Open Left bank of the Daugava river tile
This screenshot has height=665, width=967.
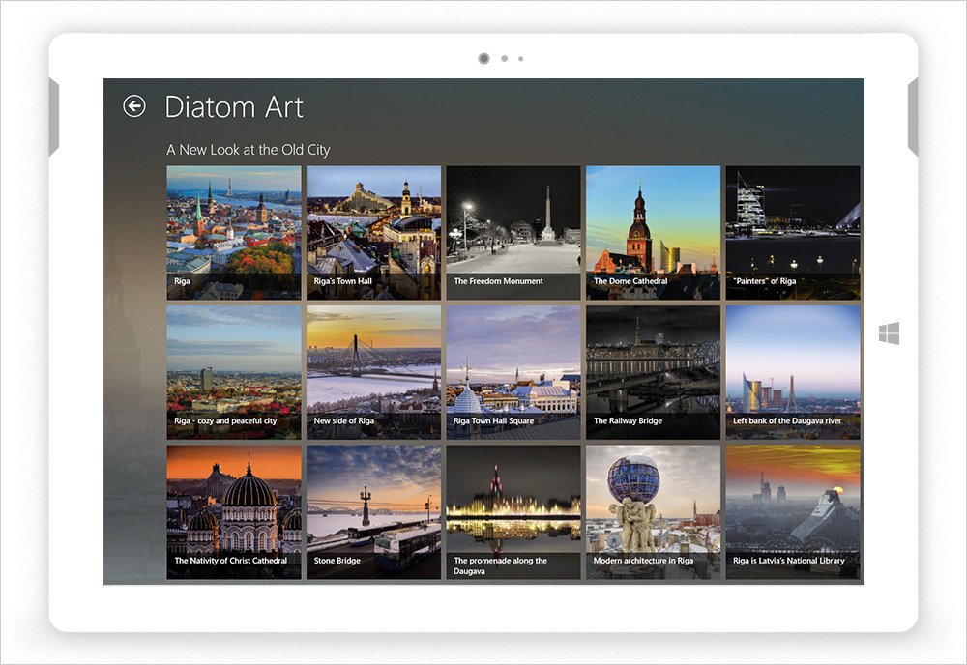click(x=792, y=372)
